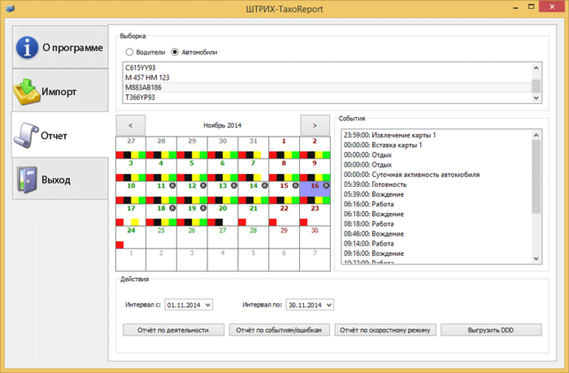Viewport: 569px width, 373px height.
Task: Go to the next month in calendar
Action: [315, 126]
